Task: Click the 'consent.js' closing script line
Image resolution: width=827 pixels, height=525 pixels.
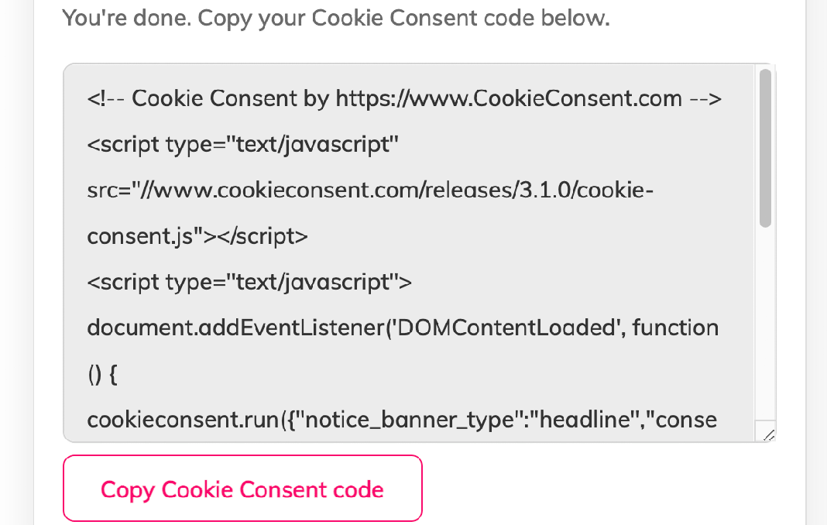Action: 197,236
